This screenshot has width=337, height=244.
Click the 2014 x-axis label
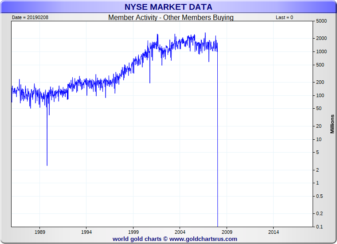pos(274,232)
